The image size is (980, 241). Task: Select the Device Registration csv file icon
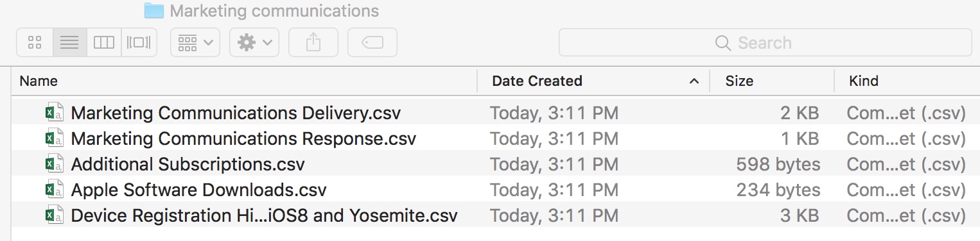coord(54,215)
